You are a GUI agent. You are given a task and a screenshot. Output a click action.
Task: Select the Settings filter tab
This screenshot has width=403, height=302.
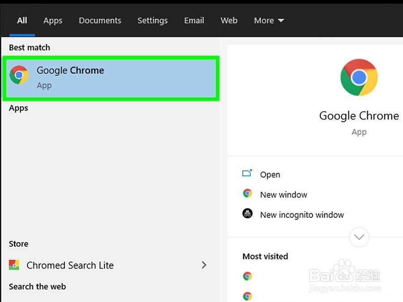(x=153, y=21)
